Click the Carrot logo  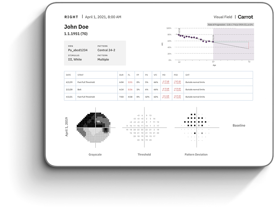click(x=245, y=17)
